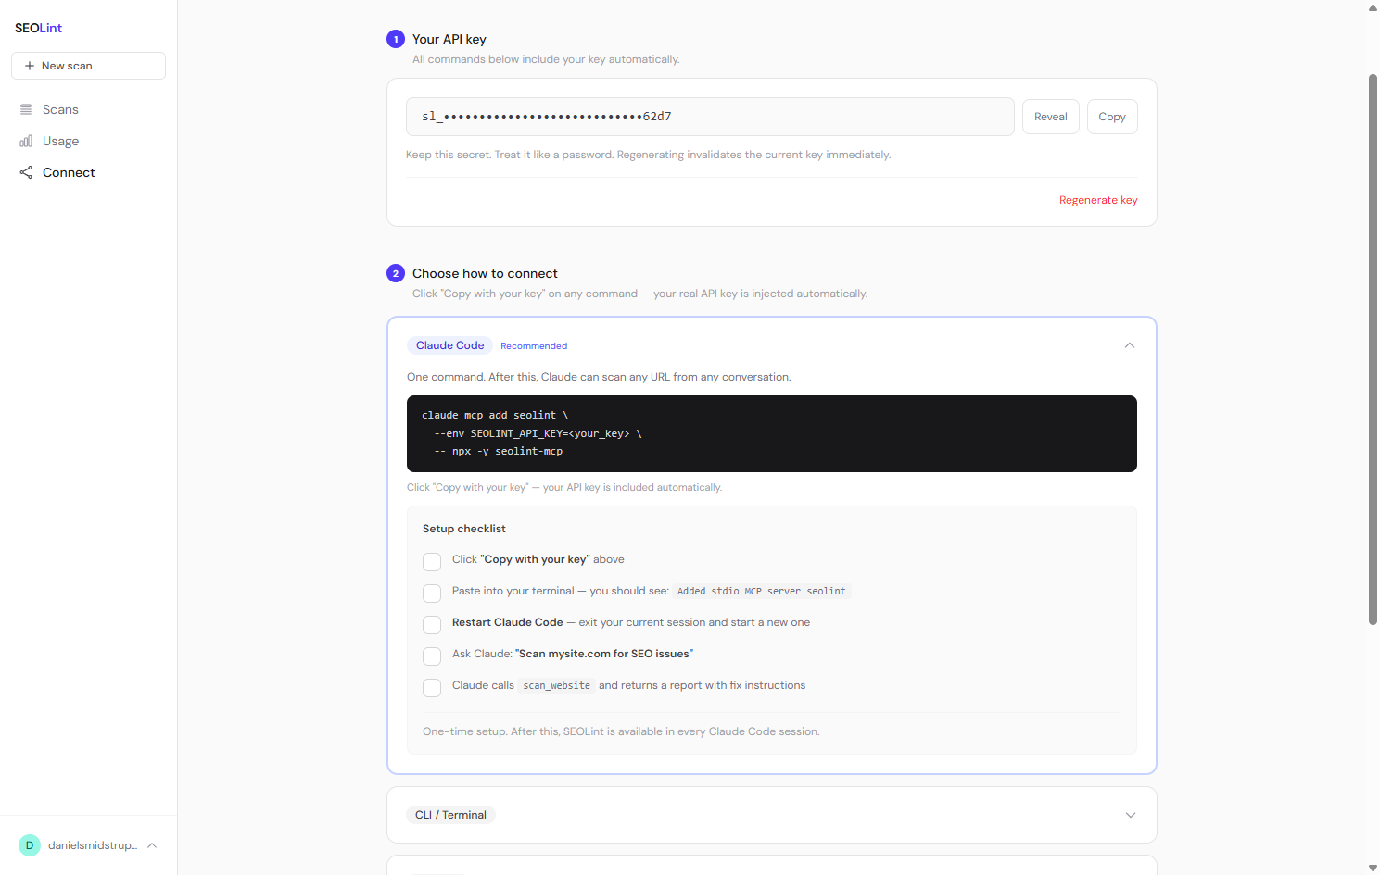1380x875 pixels.
Task: Check the "Copy with your key" checklist item
Action: click(x=432, y=562)
